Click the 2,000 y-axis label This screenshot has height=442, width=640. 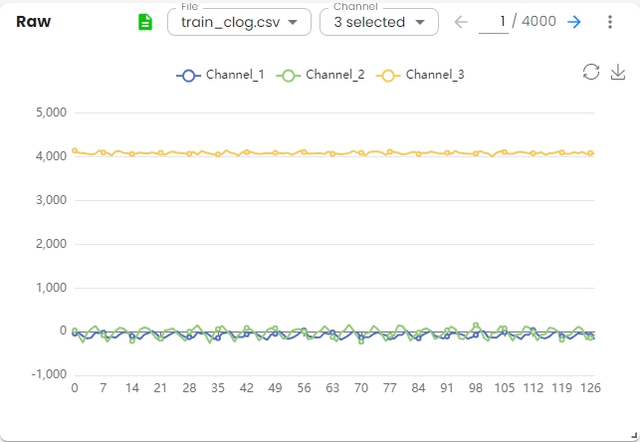click(52, 243)
